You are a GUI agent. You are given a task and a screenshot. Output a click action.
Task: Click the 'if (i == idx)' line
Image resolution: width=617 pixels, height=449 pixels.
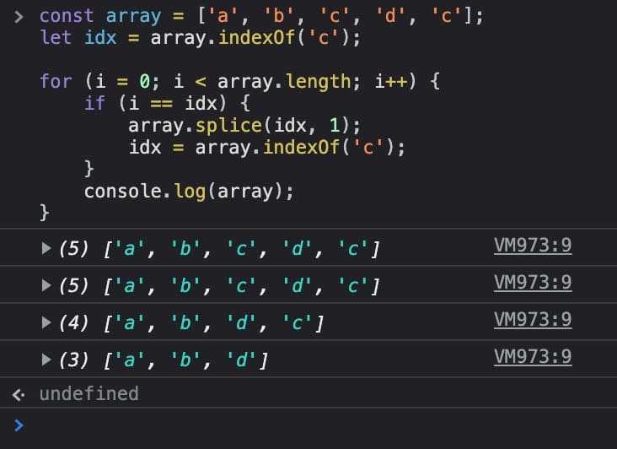pyautogui.click(x=167, y=103)
